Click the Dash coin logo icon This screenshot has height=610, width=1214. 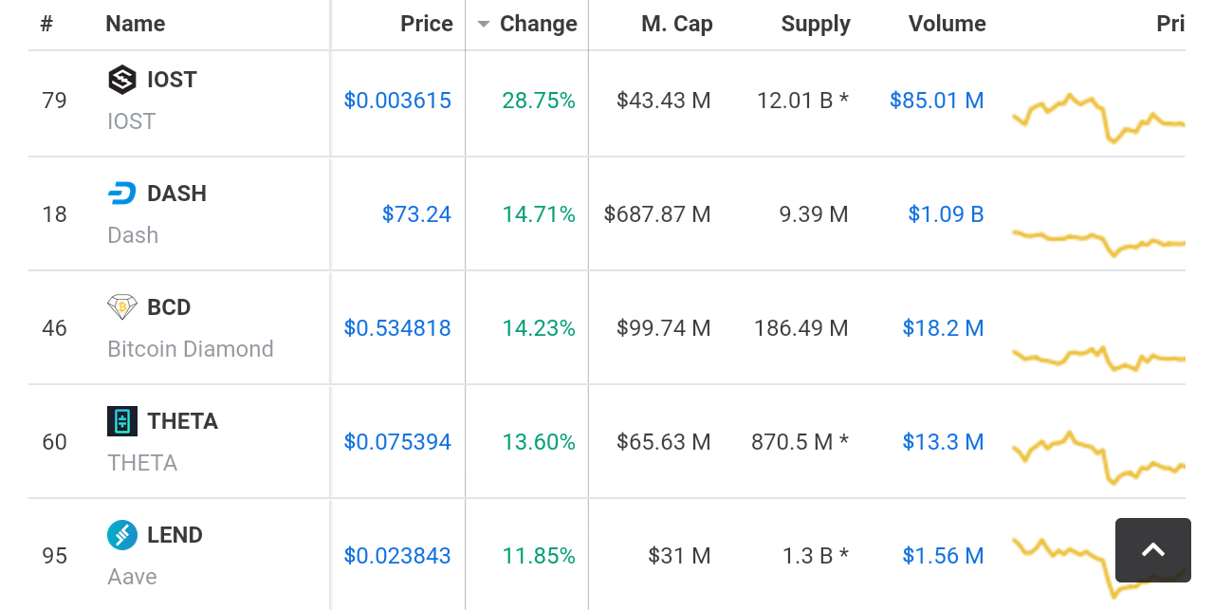(x=122, y=194)
